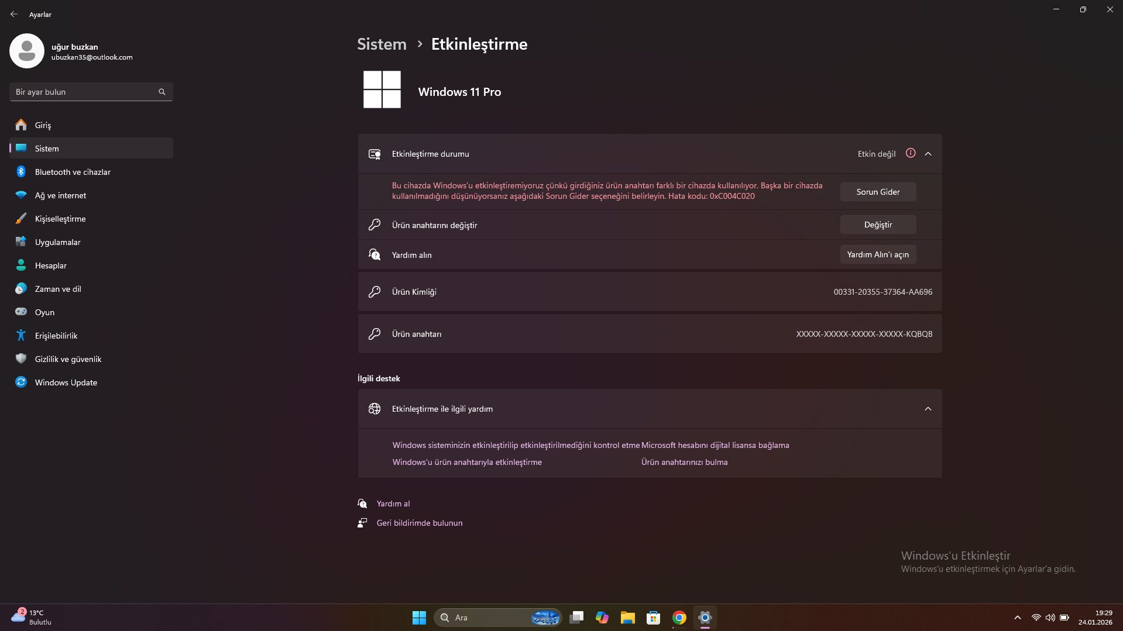1123x631 pixels.
Task: Open File Explorer from the taskbar
Action: coord(628,618)
